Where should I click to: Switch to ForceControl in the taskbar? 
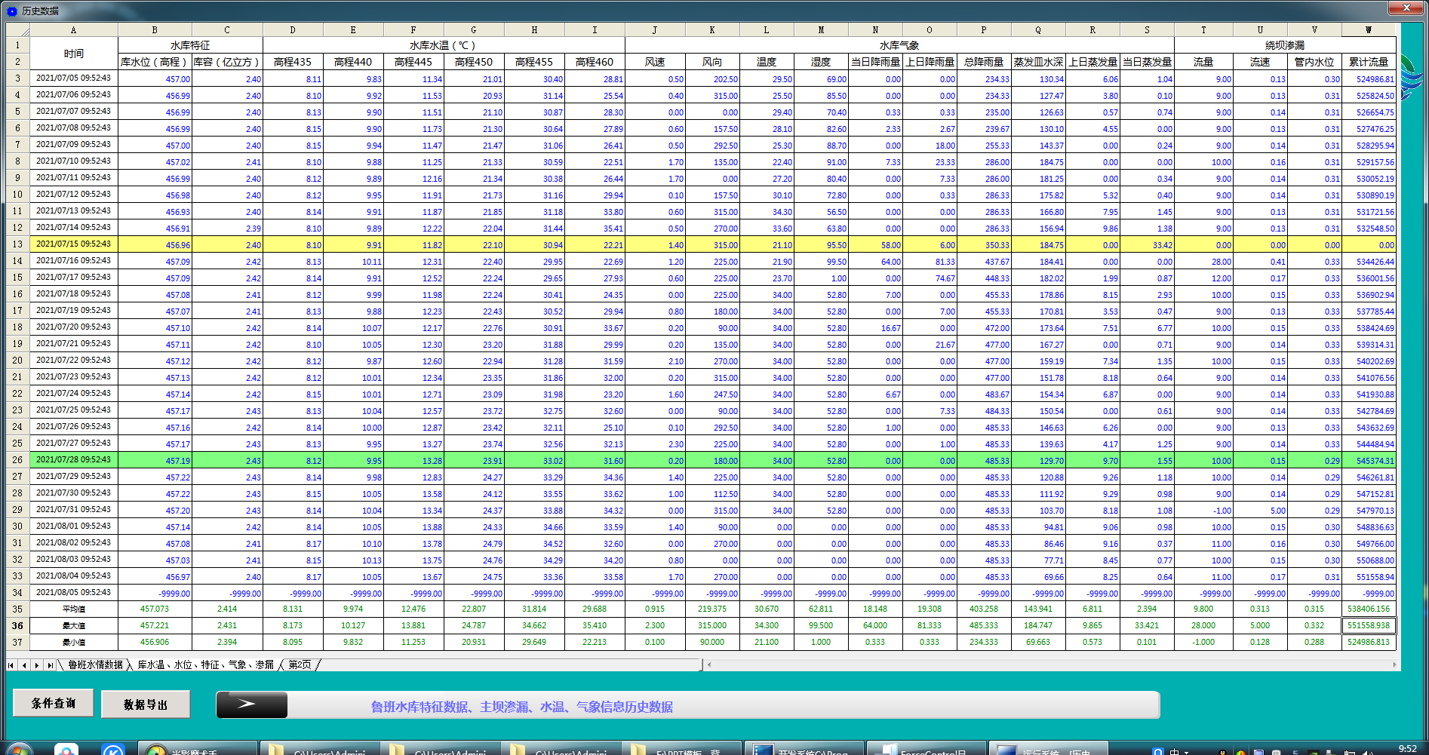click(x=925, y=750)
